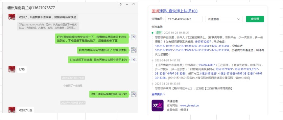Click the '物流追踪' section heading

[157, 27]
